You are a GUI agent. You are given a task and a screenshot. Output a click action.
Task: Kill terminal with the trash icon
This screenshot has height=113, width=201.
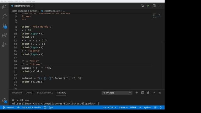pyautogui.click(x=148, y=93)
